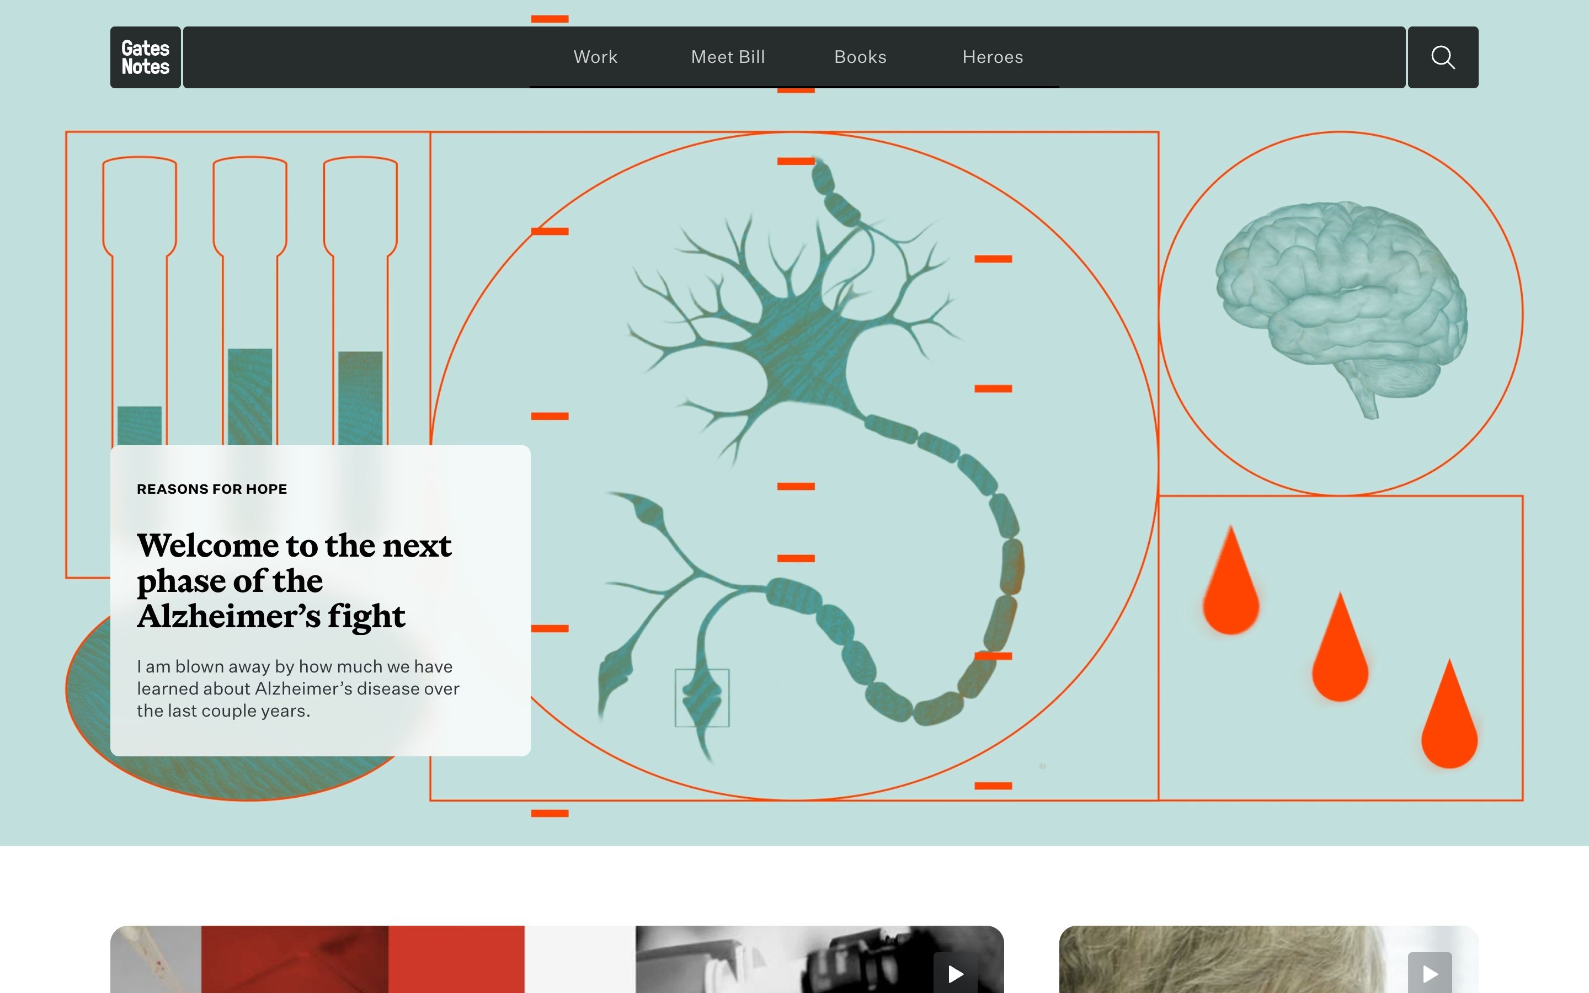
Task: Play the video on the right thumbnail
Action: pos(1430,973)
